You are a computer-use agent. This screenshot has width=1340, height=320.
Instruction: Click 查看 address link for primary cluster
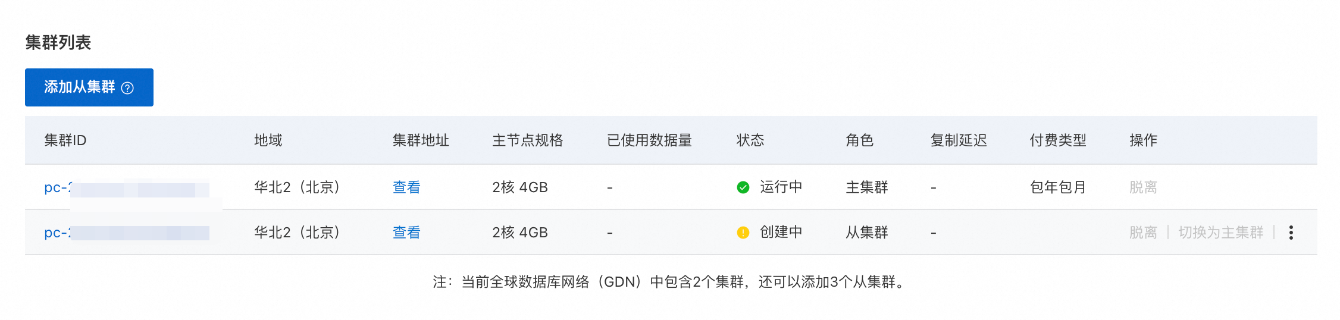pyautogui.click(x=406, y=187)
